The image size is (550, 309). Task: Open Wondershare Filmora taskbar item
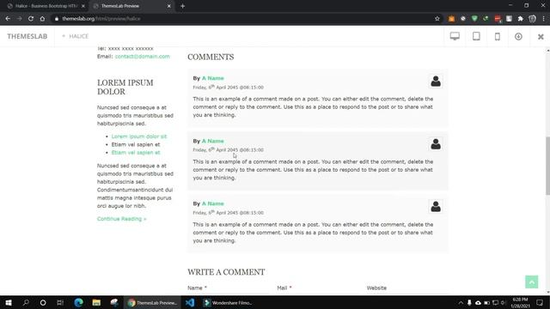point(228,303)
